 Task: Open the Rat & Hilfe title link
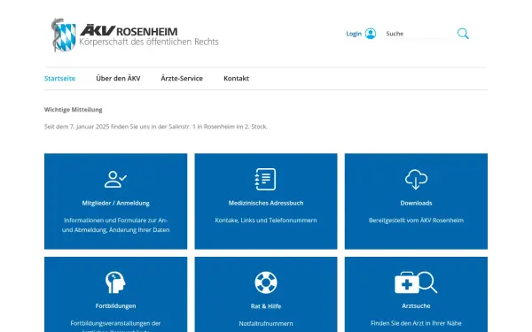pos(266,306)
